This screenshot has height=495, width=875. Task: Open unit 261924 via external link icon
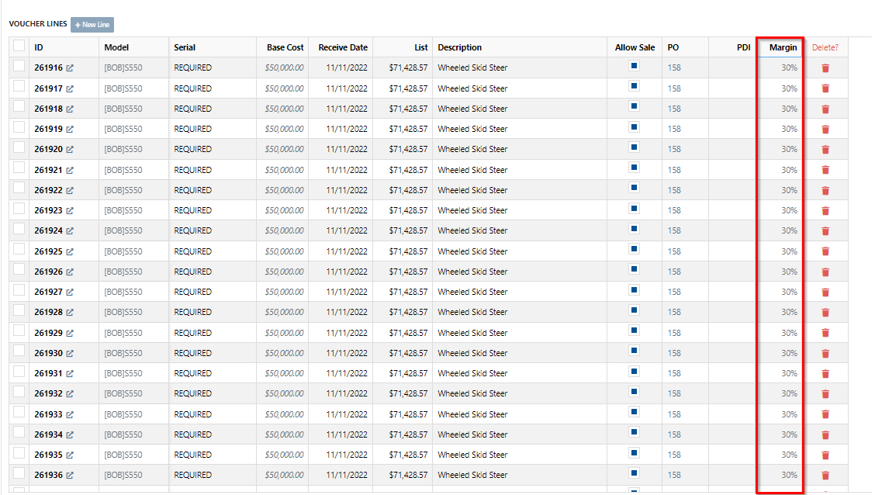point(70,231)
